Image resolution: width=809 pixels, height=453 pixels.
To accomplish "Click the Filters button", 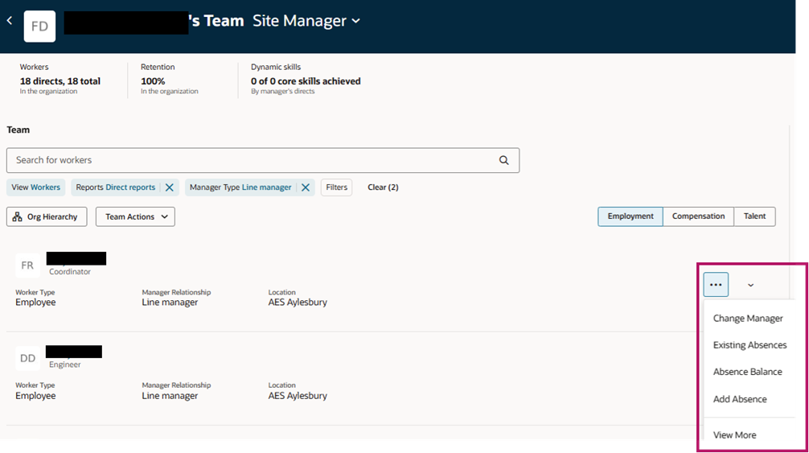I will pos(336,187).
